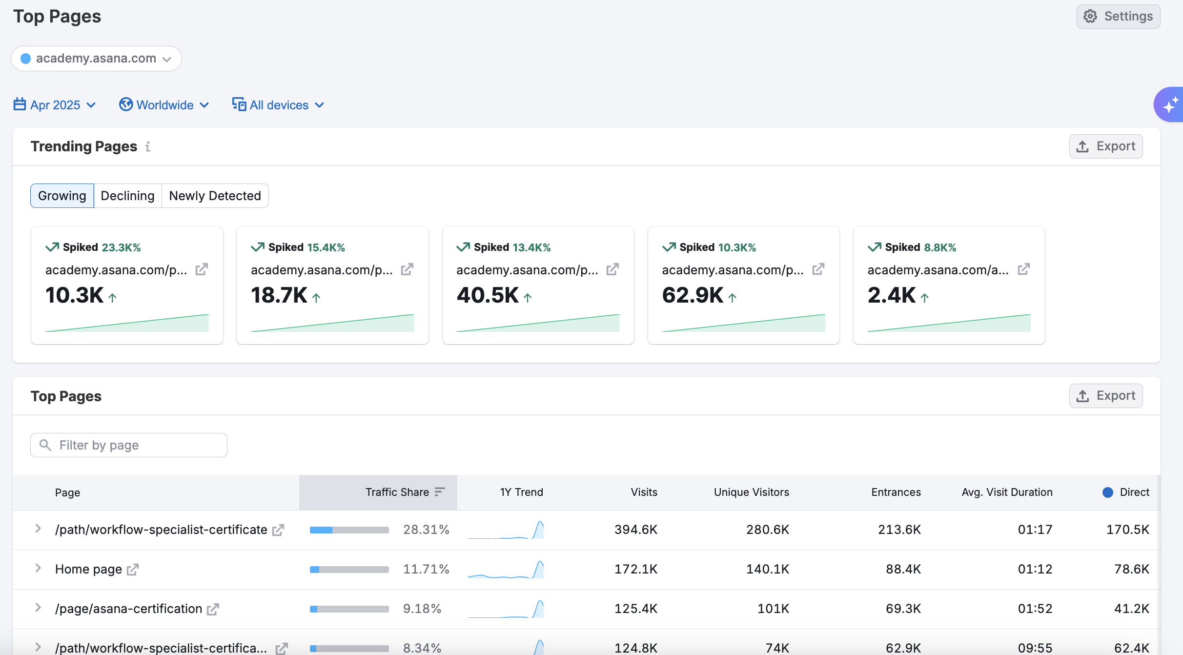The height and width of the screenshot is (655, 1183).
Task: Open external link on 23.3K% spiked card
Action: coord(202,269)
